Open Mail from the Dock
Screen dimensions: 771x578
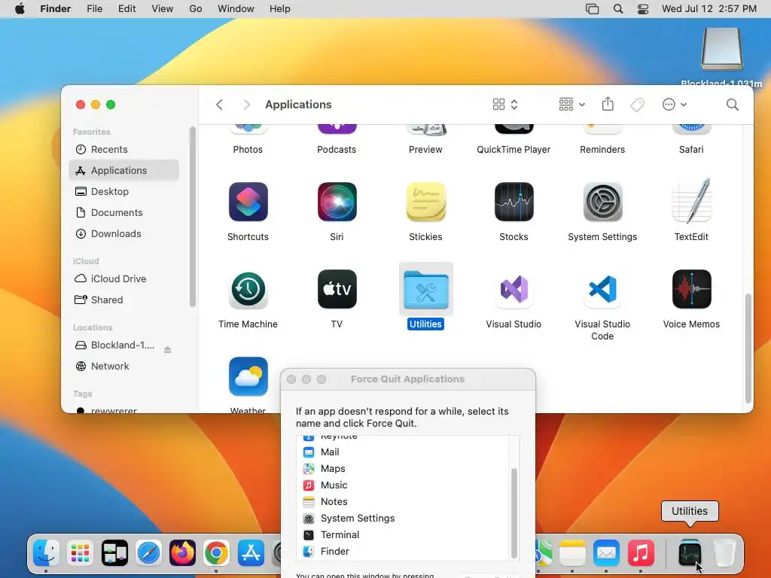(x=606, y=553)
